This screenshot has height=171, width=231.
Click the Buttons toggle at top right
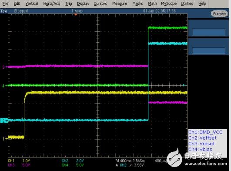(x=219, y=14)
